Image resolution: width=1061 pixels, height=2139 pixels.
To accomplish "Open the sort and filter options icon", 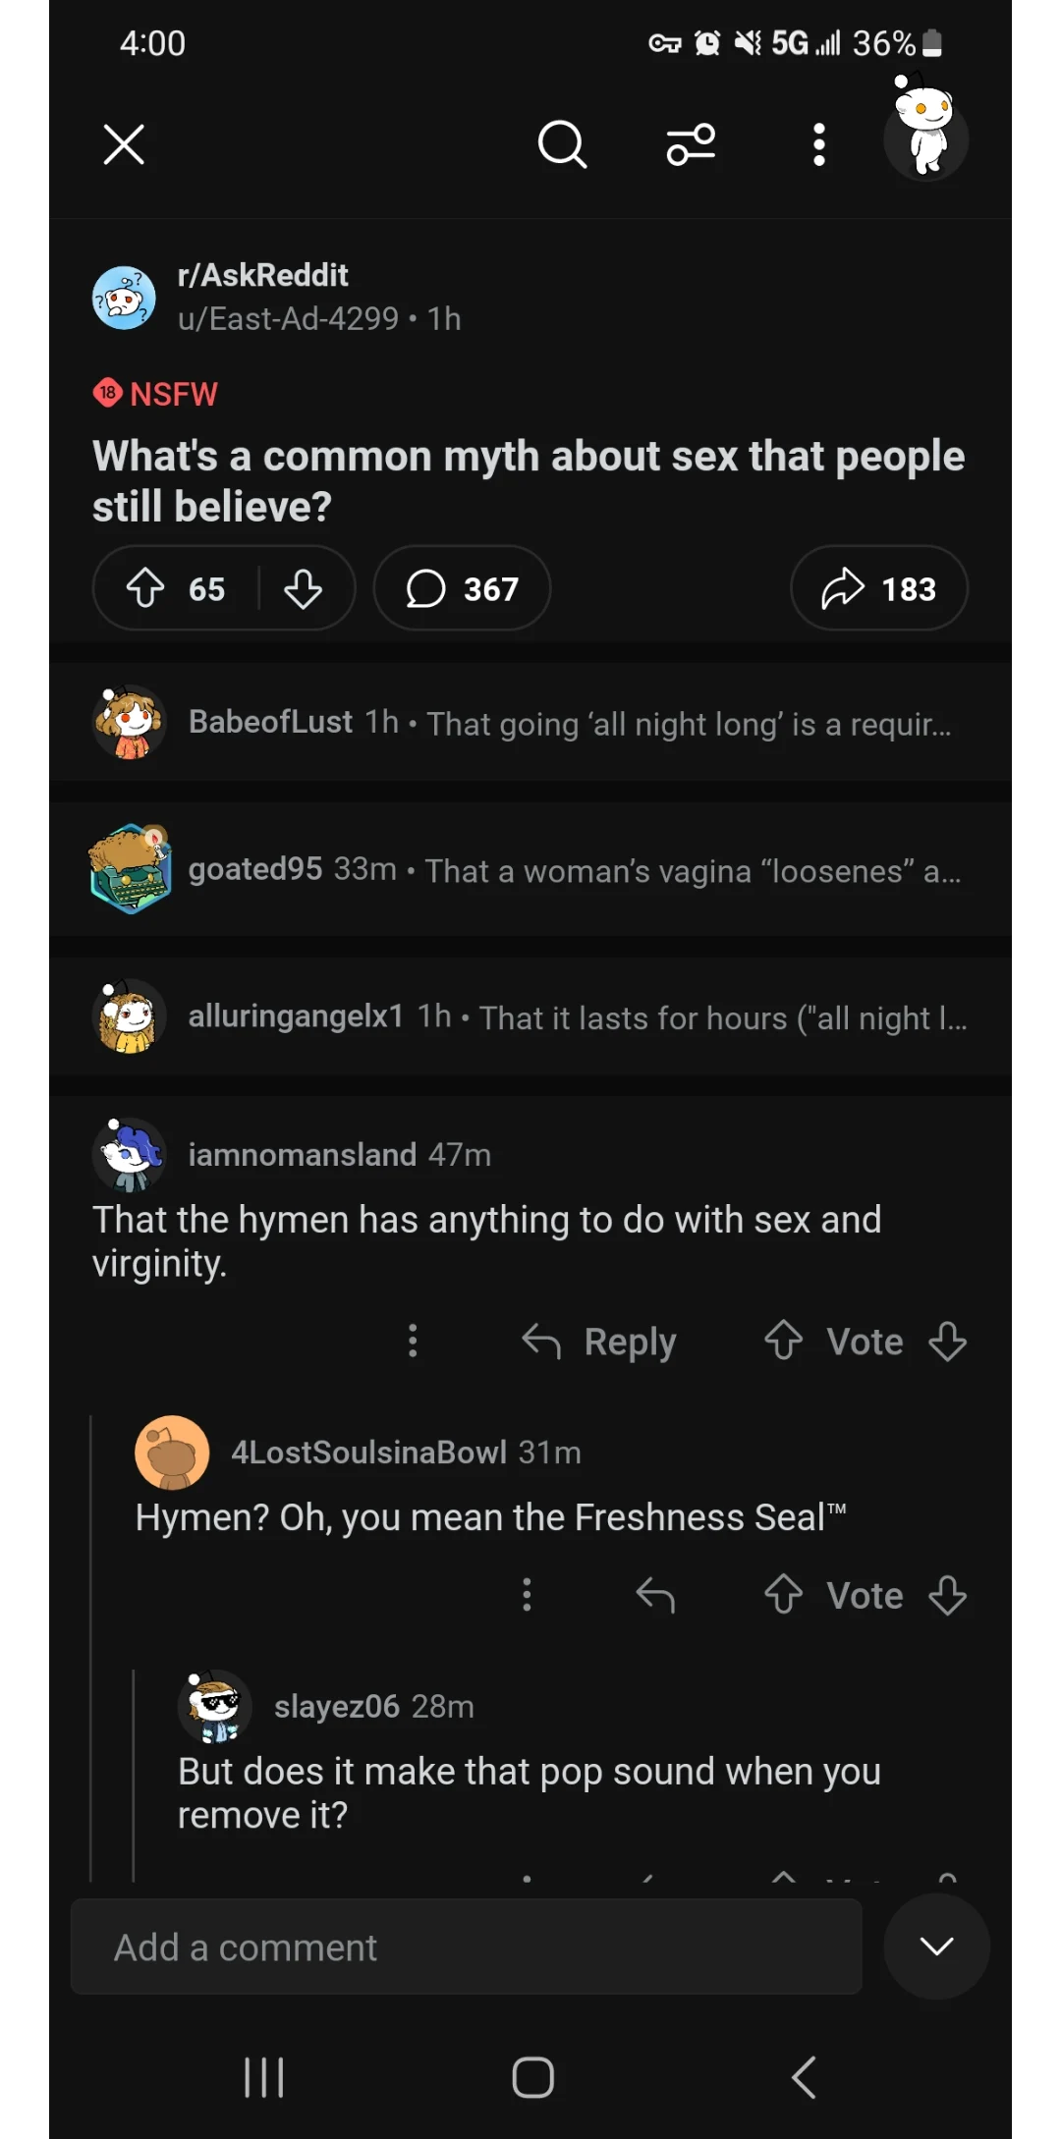I will click(x=691, y=145).
